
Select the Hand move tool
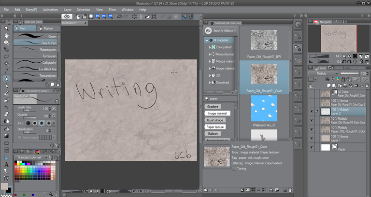6,36
